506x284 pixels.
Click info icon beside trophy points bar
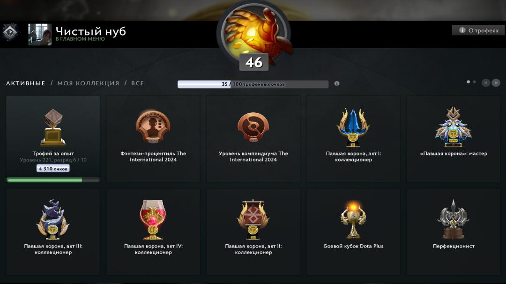(x=336, y=83)
